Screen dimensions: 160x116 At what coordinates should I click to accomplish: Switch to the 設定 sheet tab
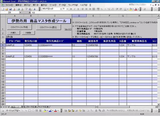(23, 107)
